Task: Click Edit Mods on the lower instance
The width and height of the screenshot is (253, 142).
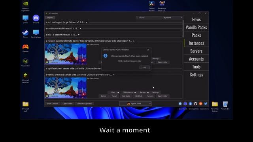Action: click(x=138, y=96)
